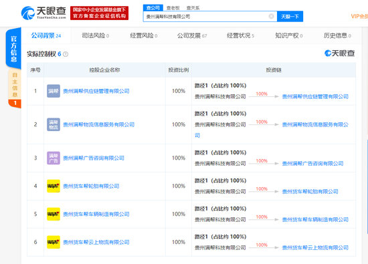
Task: Click the 投资比例 column header
Action: [x=179, y=70]
